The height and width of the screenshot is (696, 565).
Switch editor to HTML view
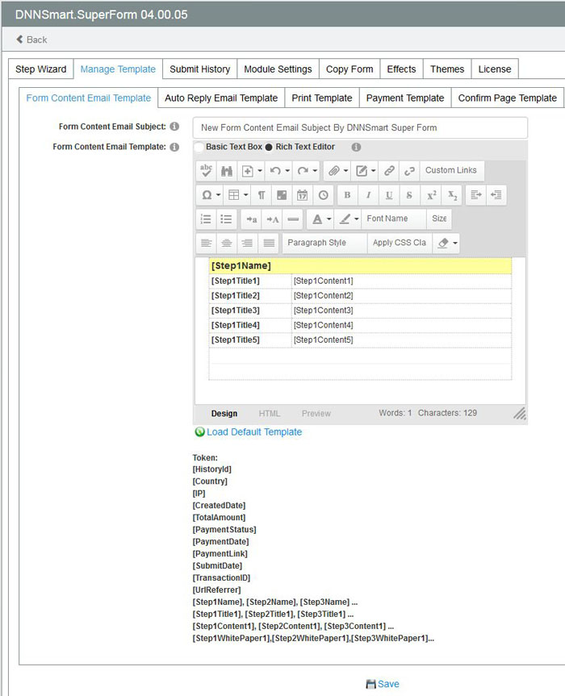point(270,414)
